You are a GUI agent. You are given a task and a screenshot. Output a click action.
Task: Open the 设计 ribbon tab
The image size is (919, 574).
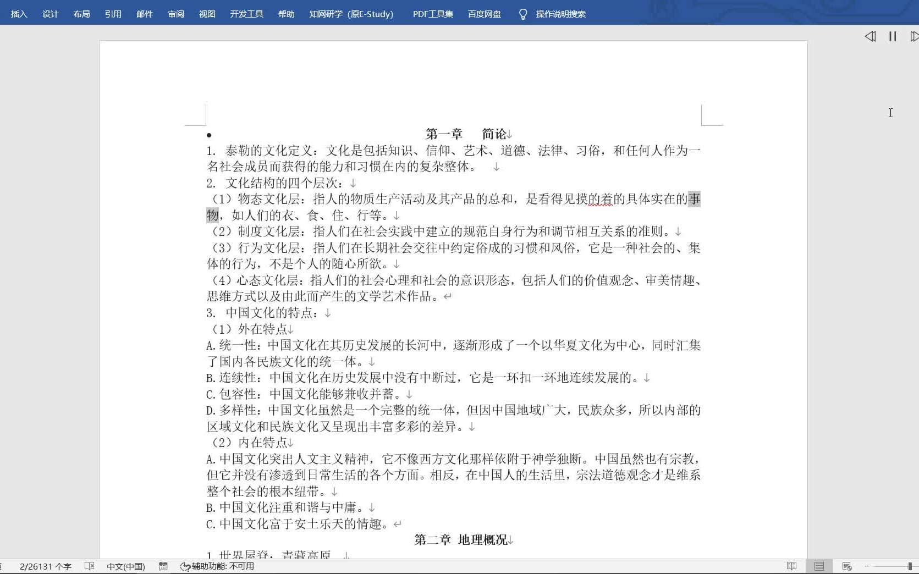[x=50, y=14]
